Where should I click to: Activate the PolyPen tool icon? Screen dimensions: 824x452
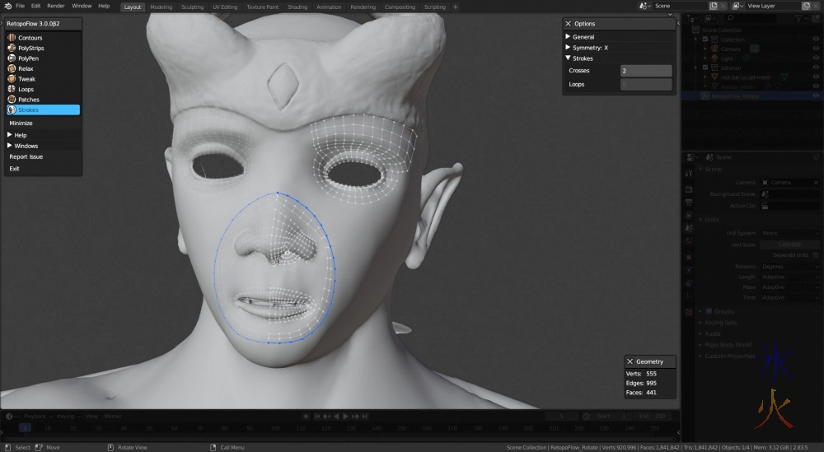coord(12,58)
